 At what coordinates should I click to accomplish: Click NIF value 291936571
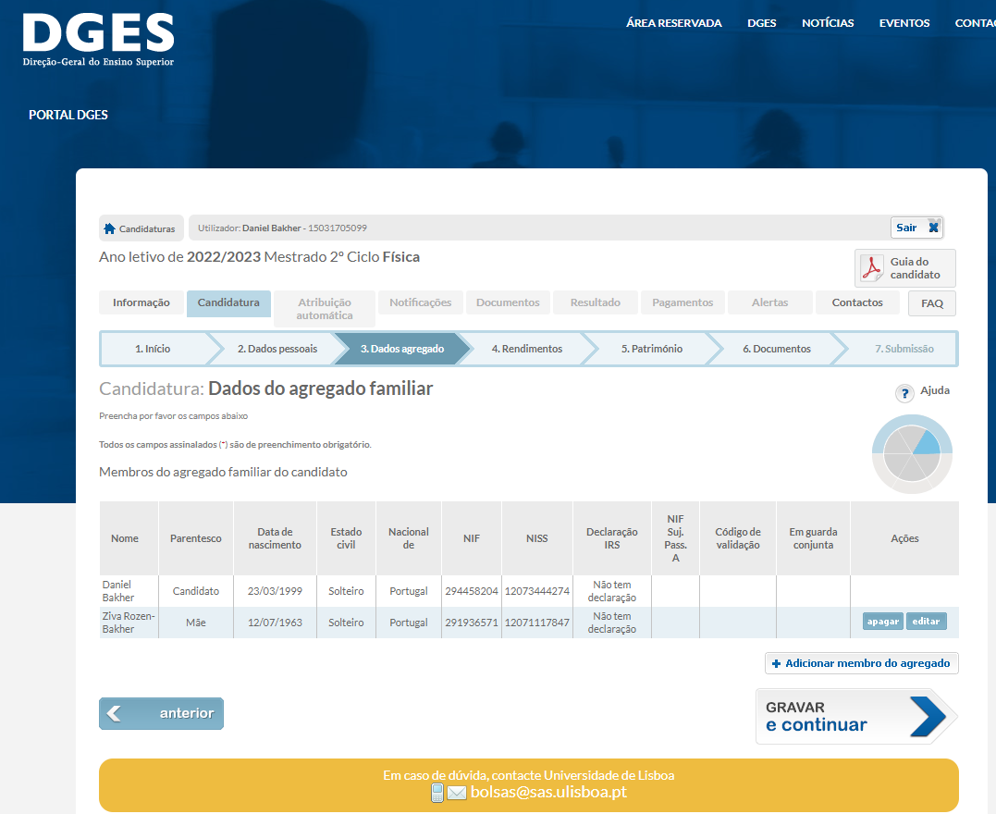pyautogui.click(x=472, y=623)
